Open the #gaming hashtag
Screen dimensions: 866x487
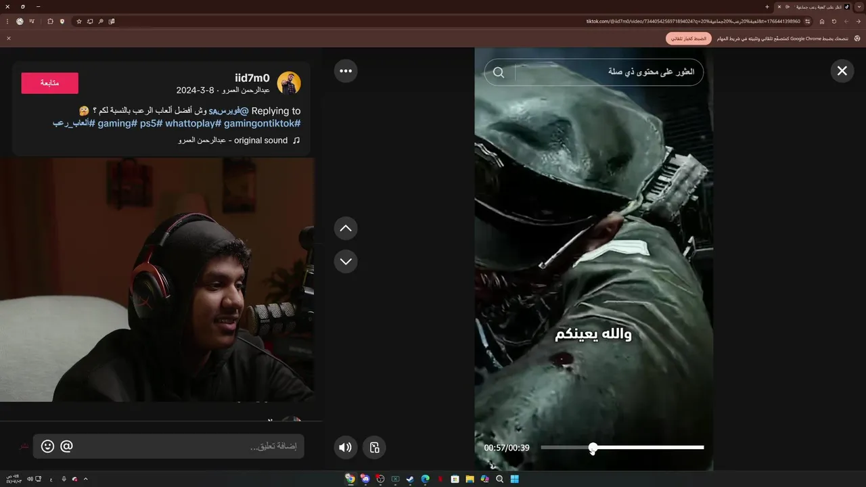pyautogui.click(x=118, y=123)
